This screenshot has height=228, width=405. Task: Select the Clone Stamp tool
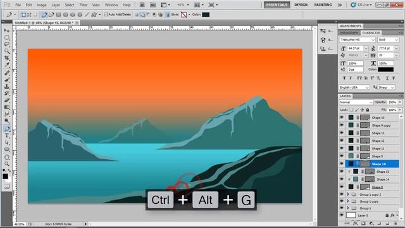7,87
